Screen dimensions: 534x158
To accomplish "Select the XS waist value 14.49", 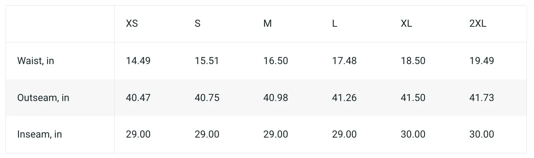I will 138,61.
